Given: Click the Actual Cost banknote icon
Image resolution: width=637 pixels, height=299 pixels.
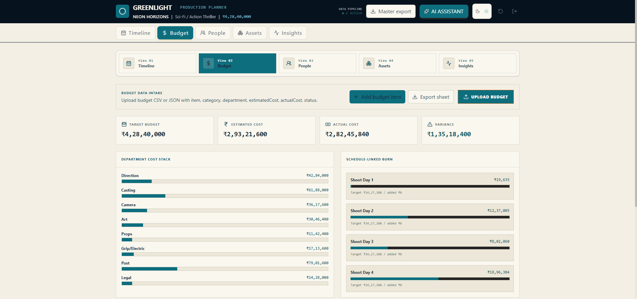Looking at the screenshot, I should pyautogui.click(x=328, y=124).
